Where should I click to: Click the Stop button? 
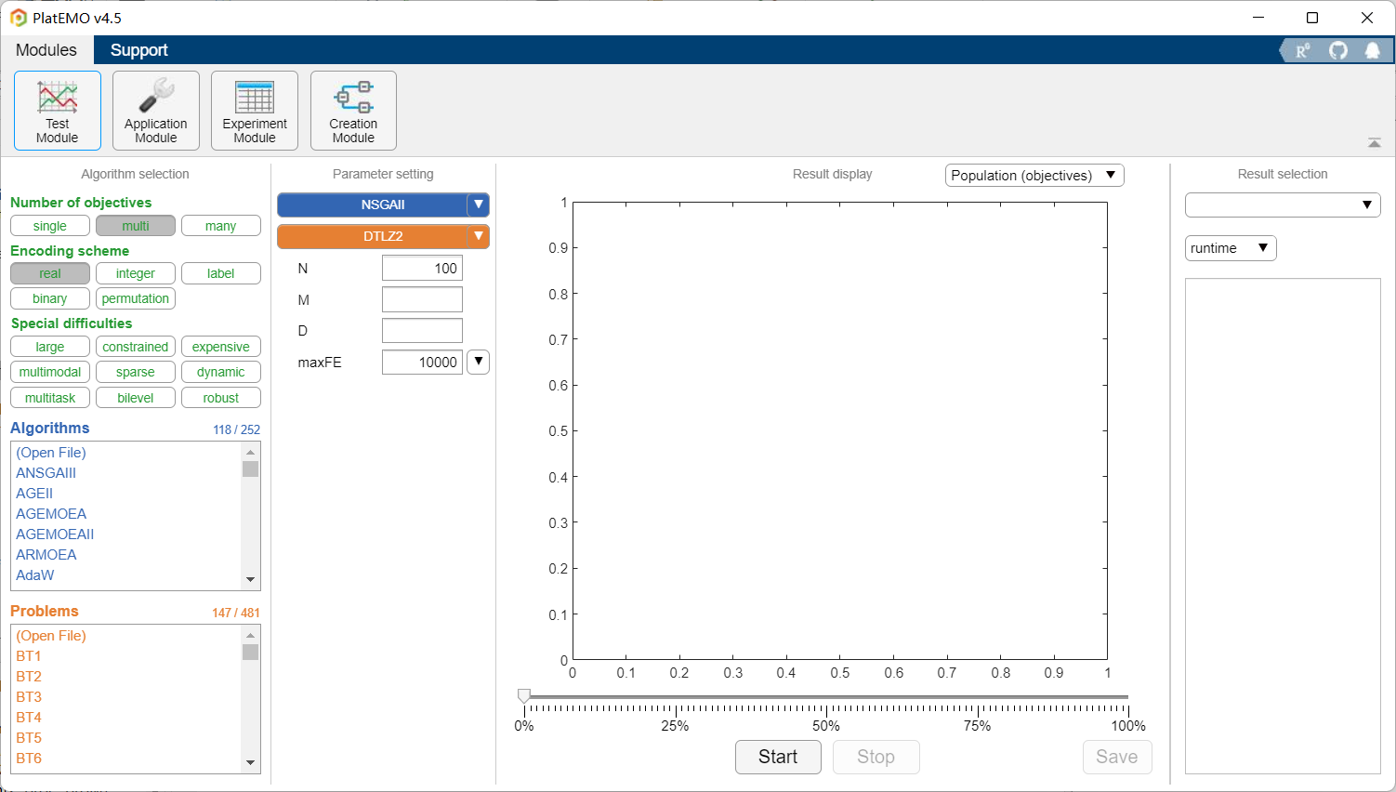point(876,757)
